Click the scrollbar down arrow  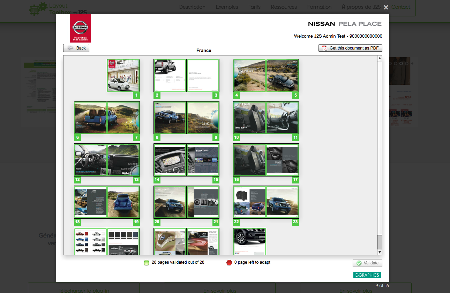point(380,252)
